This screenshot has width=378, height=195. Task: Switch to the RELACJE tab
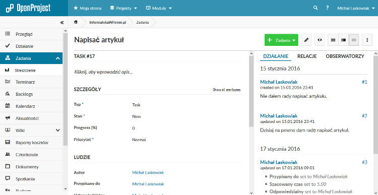(x=307, y=56)
